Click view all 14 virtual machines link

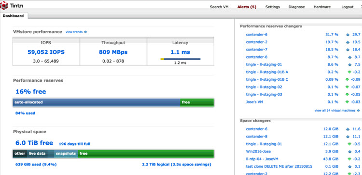click(335, 111)
